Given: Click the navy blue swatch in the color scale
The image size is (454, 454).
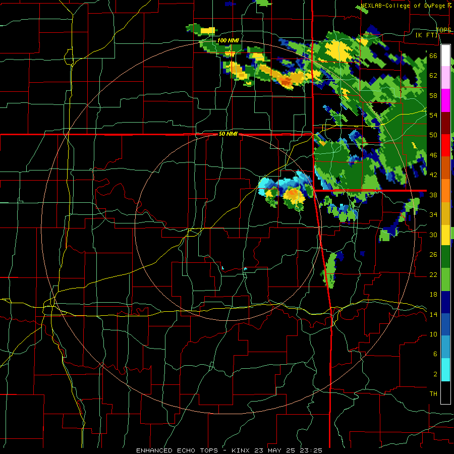Looking at the screenshot, I should click(x=445, y=302).
